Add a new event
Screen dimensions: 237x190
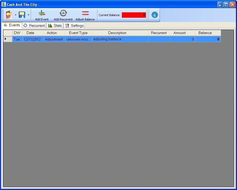coord(42,15)
